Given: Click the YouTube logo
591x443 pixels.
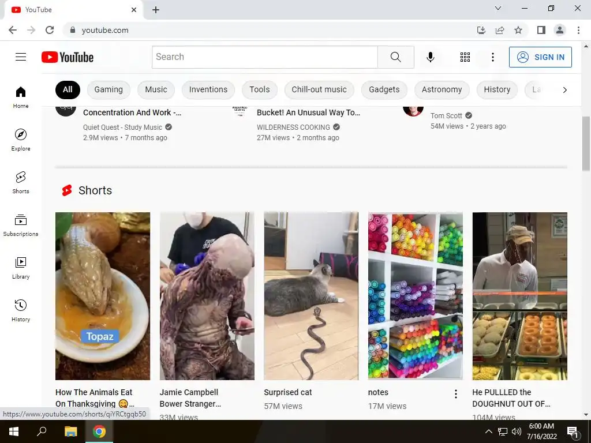Looking at the screenshot, I should pyautogui.click(x=68, y=57).
